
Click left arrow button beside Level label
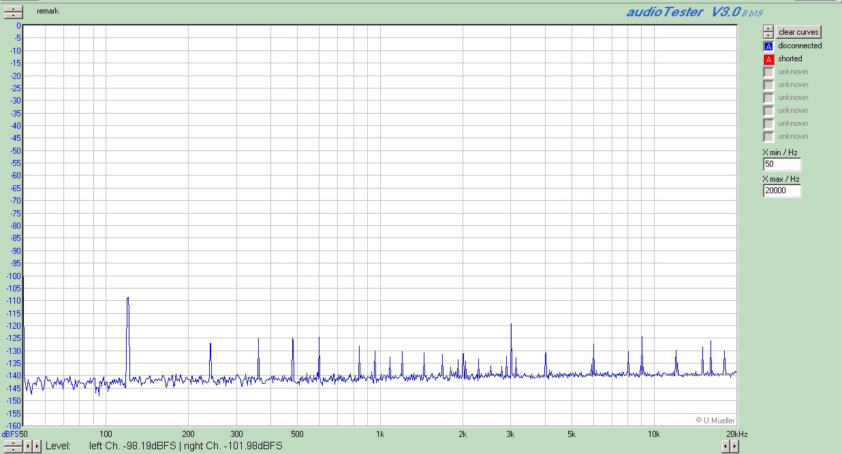29,447
